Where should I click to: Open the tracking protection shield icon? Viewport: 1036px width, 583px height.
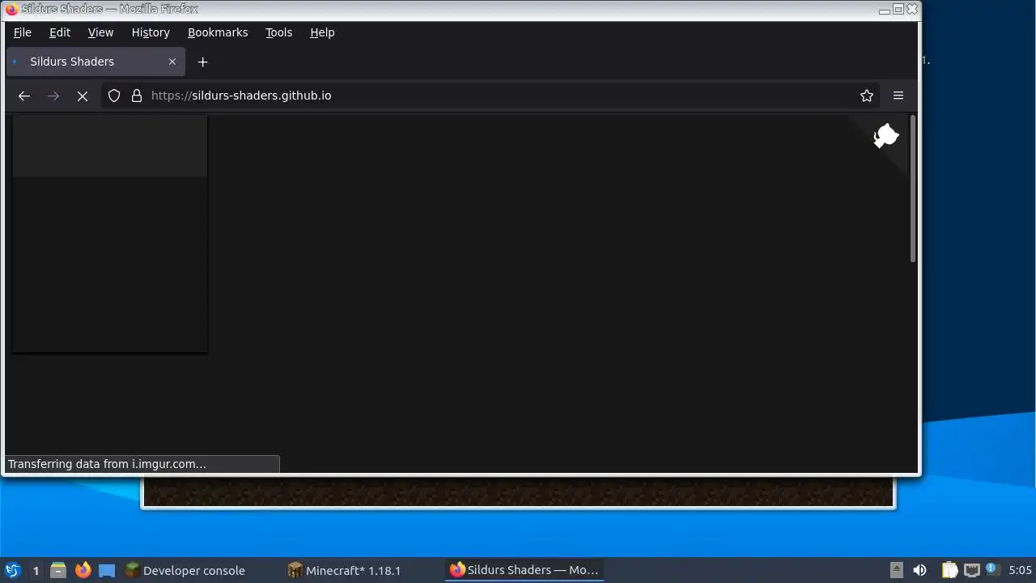tap(114, 96)
